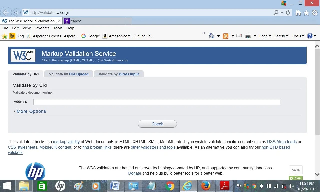320x192 pixels.
Task: Open dropdown arrow next to Help icon
Action: [315, 36]
